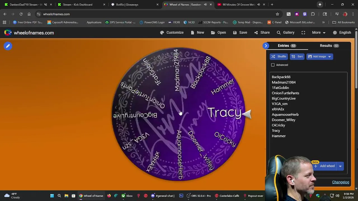Viewport: 358px width, 201px height.
Task: Collapse the entries panel with the arrow
Action: click(x=266, y=46)
